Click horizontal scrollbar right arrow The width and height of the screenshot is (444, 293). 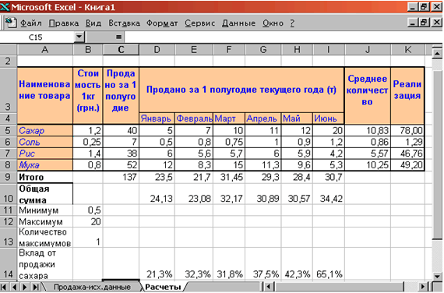pyautogui.click(x=423, y=287)
